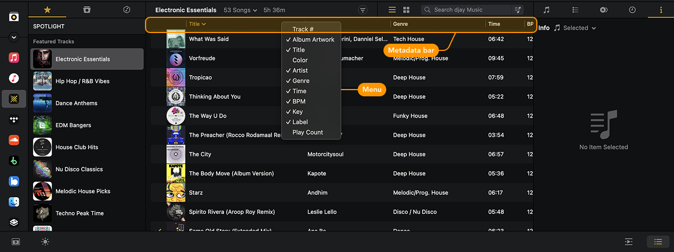Open the Beatsource source icon
This screenshot has width=674, height=252.
[x=14, y=181]
